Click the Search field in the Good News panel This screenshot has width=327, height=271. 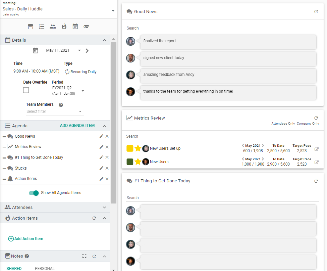(168, 28)
